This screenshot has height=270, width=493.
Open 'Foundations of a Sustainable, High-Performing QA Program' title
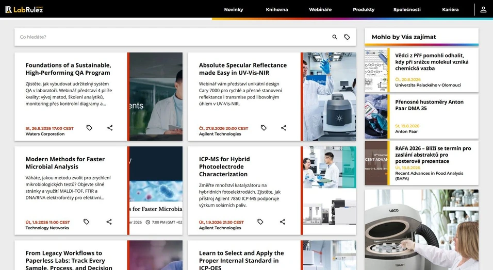(x=68, y=69)
